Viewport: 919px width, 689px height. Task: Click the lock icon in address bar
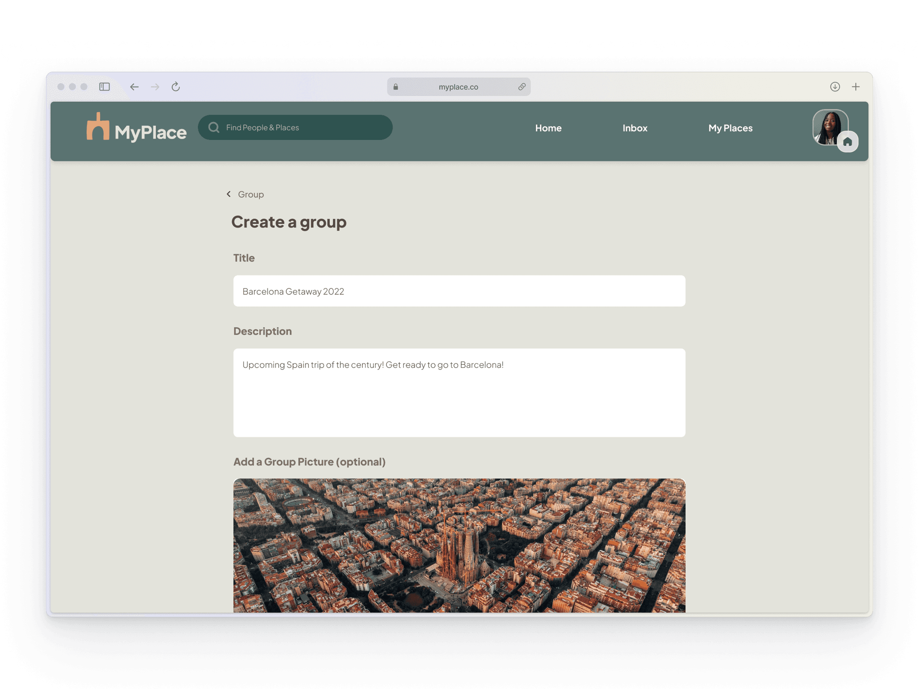(x=396, y=87)
